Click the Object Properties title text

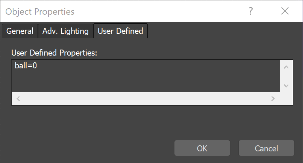click(40, 12)
